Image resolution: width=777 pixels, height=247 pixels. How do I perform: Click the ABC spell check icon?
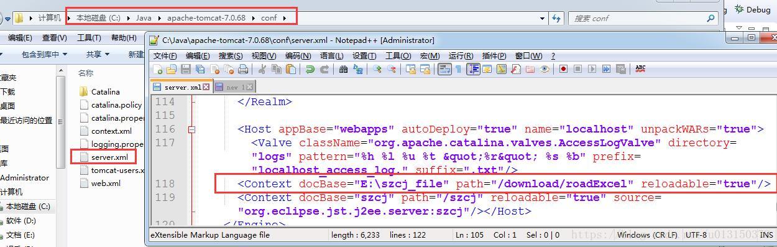640,68
